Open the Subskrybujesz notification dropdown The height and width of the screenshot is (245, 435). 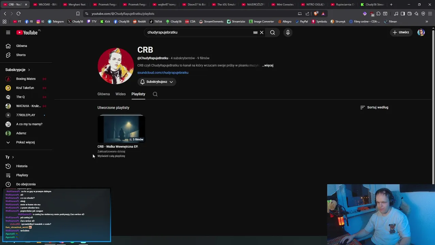point(157,82)
